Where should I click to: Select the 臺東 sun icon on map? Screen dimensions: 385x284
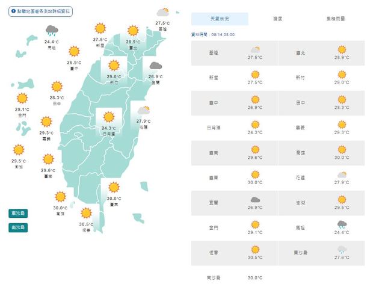112,188
